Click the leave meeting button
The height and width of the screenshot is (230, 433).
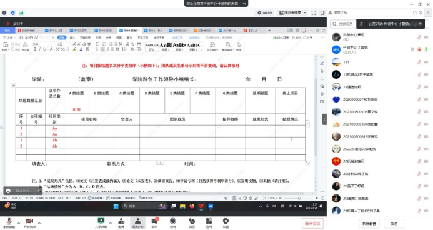(x=312, y=223)
